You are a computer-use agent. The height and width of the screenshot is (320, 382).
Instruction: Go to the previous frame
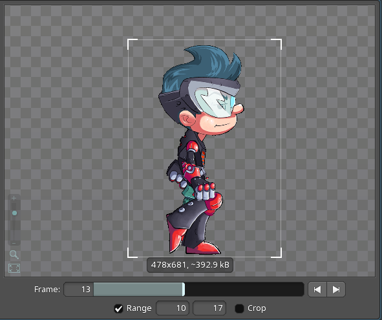317,289
